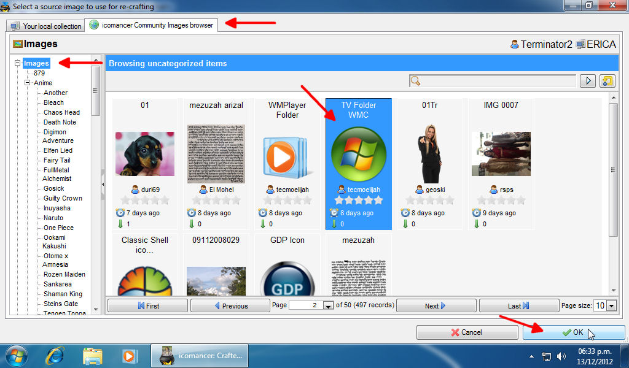The image size is (629, 368).
Task: Select the mezuzah arizal image thumbnail
Action: (x=216, y=154)
